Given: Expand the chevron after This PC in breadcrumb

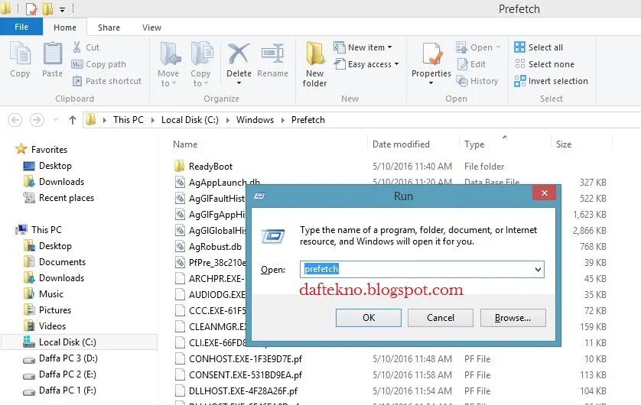Looking at the screenshot, I should click(x=152, y=120).
